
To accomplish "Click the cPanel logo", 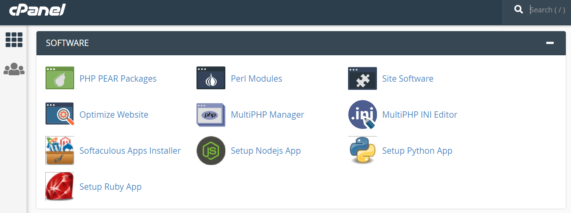I will pyautogui.click(x=37, y=10).
